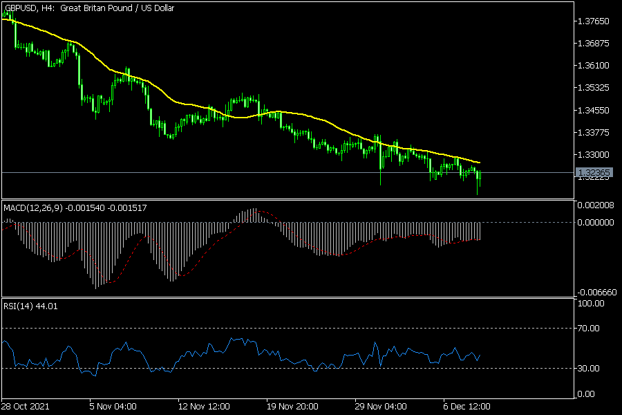Click RSI scale value 100.00
This screenshot has width=622, height=415.
[591, 304]
